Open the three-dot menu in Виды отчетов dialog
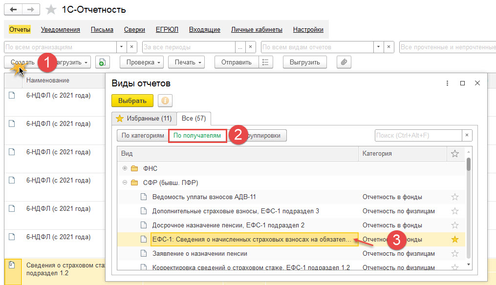This screenshot has width=496, height=285. click(447, 83)
